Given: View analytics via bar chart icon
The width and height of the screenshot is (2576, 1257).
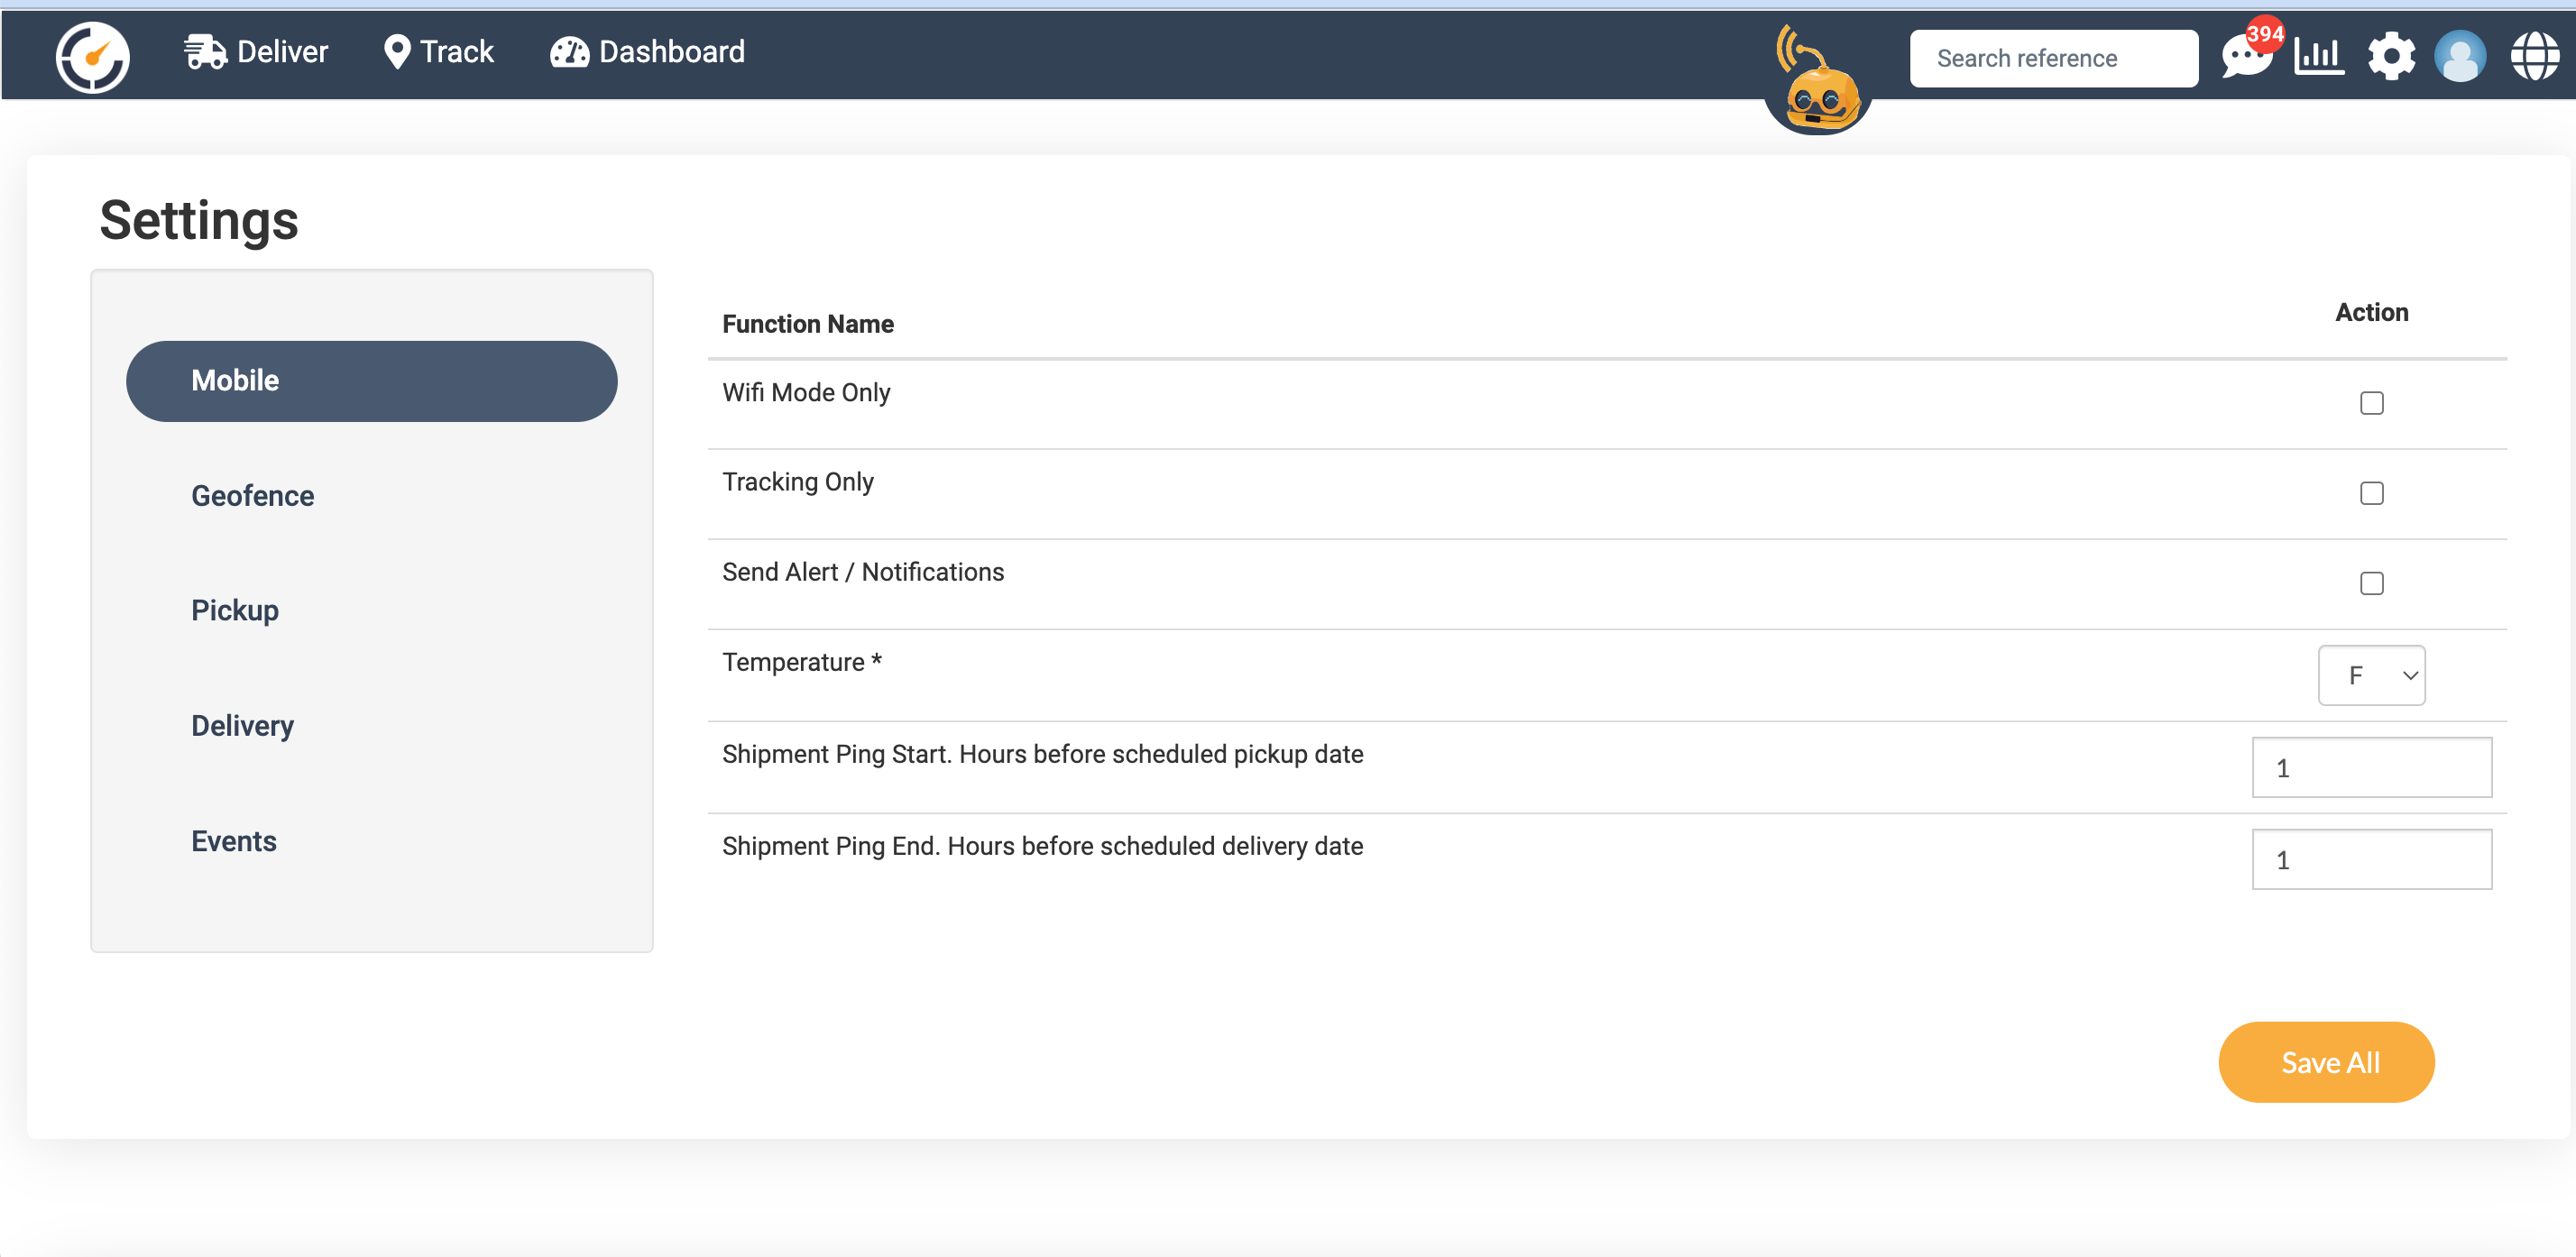Looking at the screenshot, I should pos(2318,55).
